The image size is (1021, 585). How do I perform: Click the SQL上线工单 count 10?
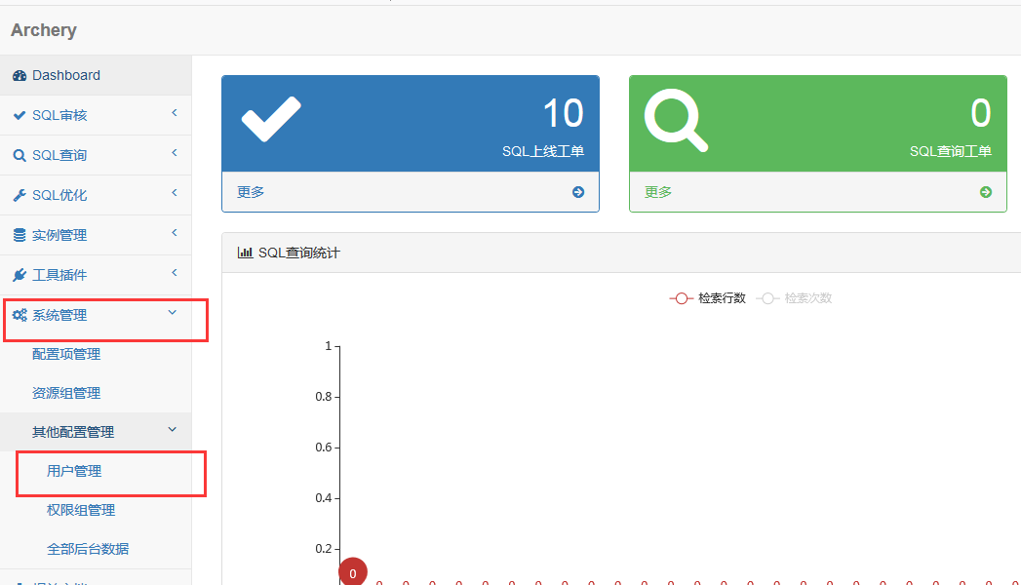click(564, 113)
